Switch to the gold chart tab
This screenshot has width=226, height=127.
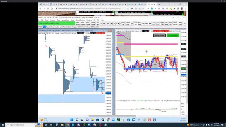point(61,27)
